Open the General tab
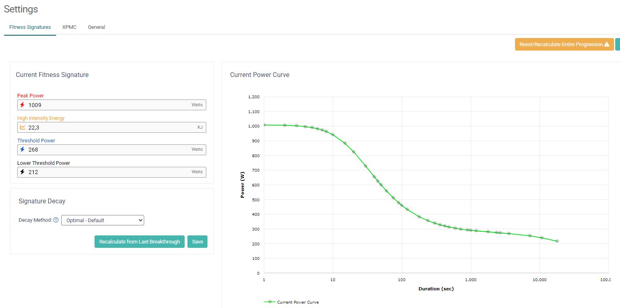 [97, 27]
